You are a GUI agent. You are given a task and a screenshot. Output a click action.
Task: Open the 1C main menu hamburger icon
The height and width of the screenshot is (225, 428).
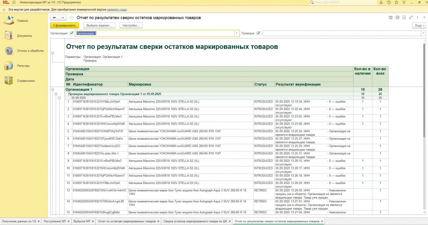(x=14, y=3)
